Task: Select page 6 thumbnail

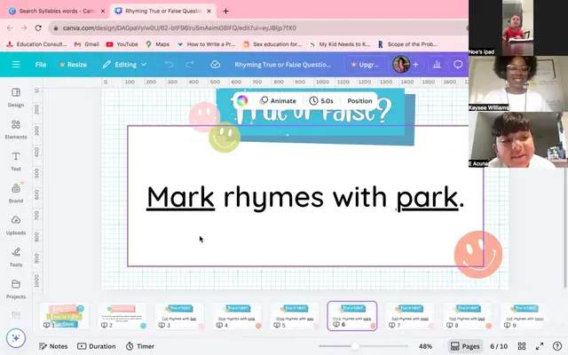Action: [x=352, y=316]
